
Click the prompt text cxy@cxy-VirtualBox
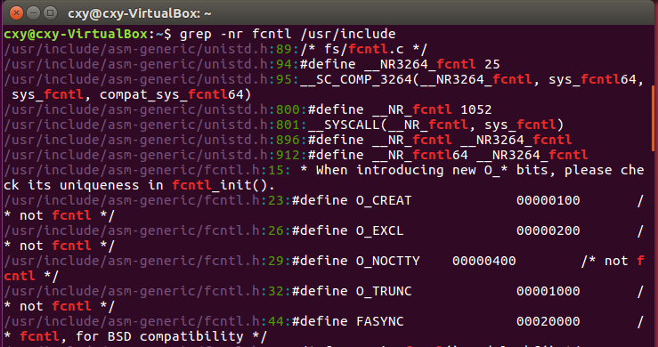tap(76, 34)
